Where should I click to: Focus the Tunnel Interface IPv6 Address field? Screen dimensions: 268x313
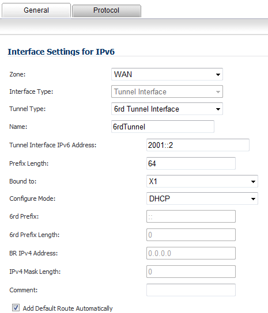[x=198, y=145]
